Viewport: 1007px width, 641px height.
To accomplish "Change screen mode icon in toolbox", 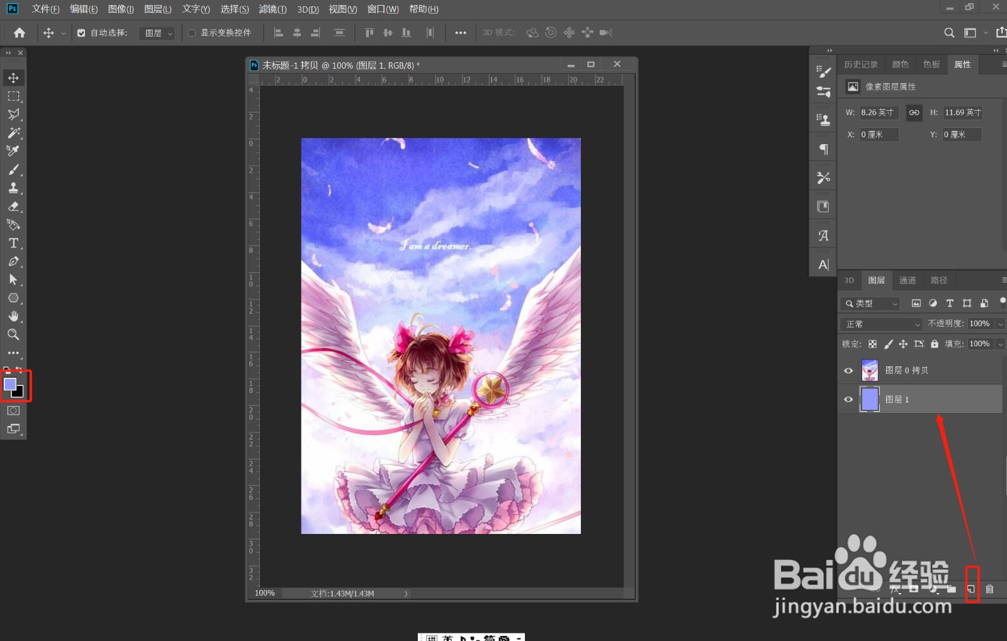I will pyautogui.click(x=13, y=429).
